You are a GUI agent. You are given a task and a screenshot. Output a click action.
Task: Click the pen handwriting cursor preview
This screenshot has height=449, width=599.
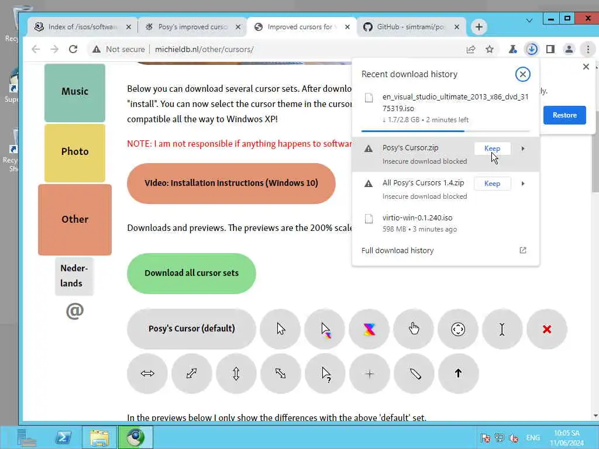(414, 374)
